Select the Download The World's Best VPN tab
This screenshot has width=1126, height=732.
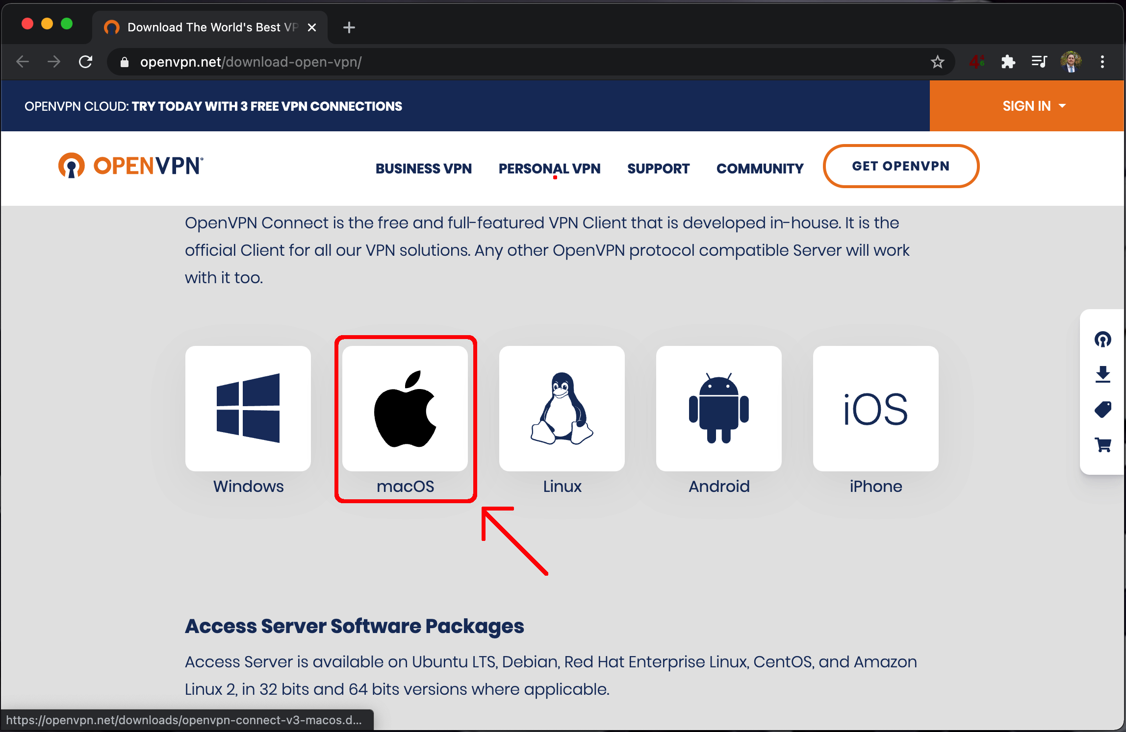click(x=210, y=27)
